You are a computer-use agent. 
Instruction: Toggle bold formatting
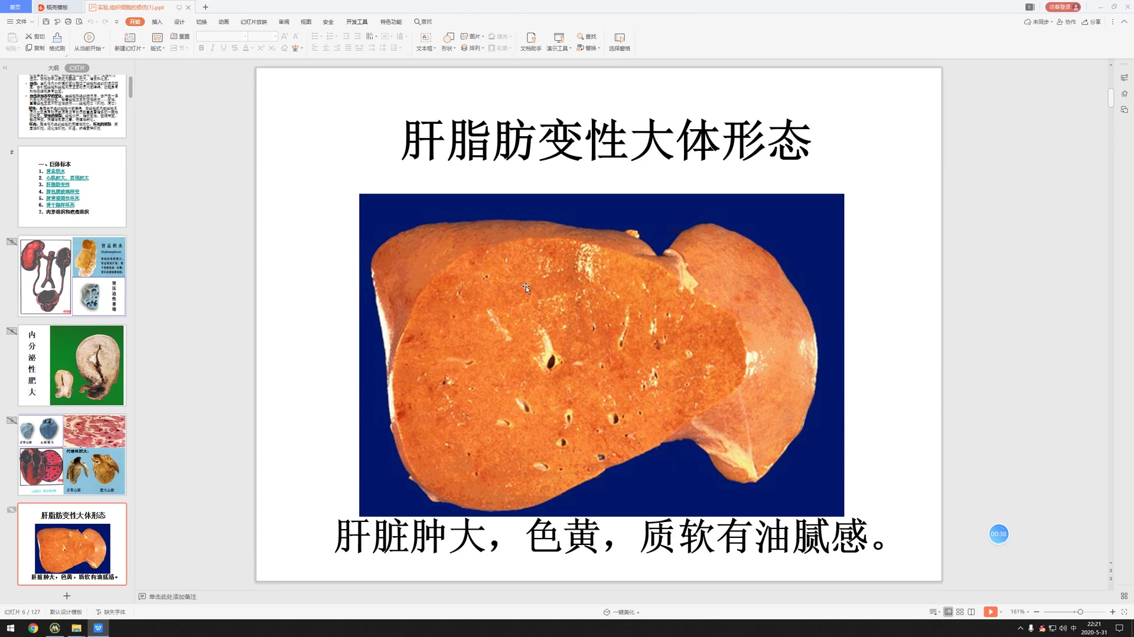tap(201, 48)
